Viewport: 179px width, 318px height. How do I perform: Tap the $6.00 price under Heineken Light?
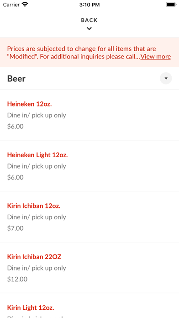coord(16,177)
